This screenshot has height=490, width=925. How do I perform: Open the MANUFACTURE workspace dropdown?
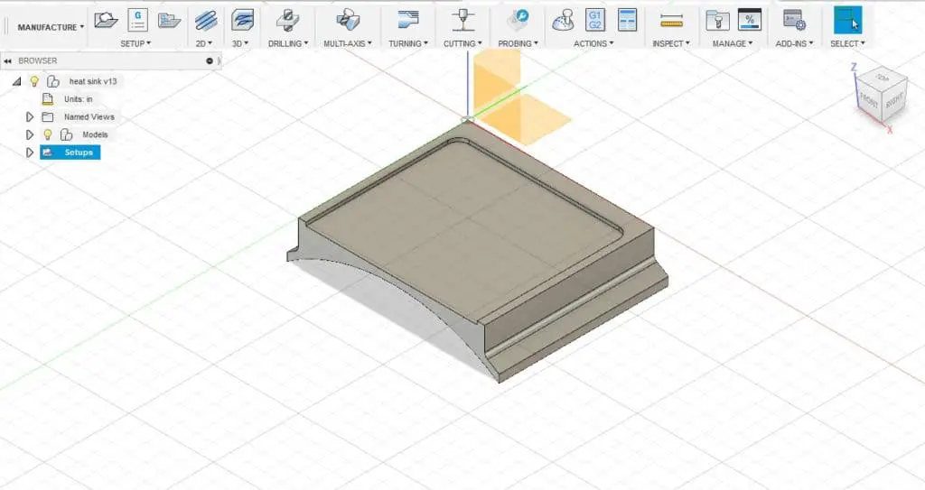[x=51, y=27]
